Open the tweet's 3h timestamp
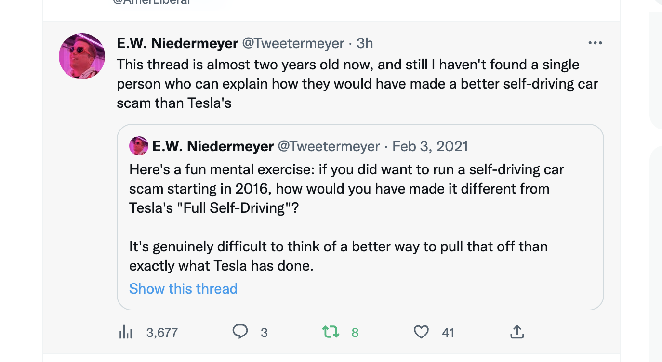 [x=365, y=43]
